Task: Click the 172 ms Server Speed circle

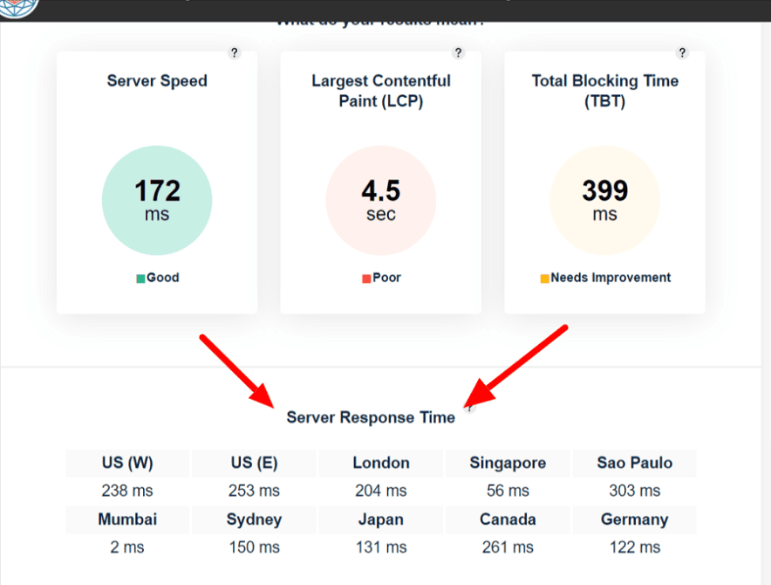Action: pyautogui.click(x=157, y=200)
